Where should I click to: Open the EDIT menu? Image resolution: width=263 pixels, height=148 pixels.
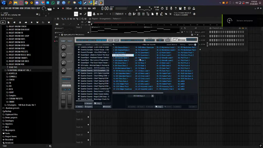point(6,8)
